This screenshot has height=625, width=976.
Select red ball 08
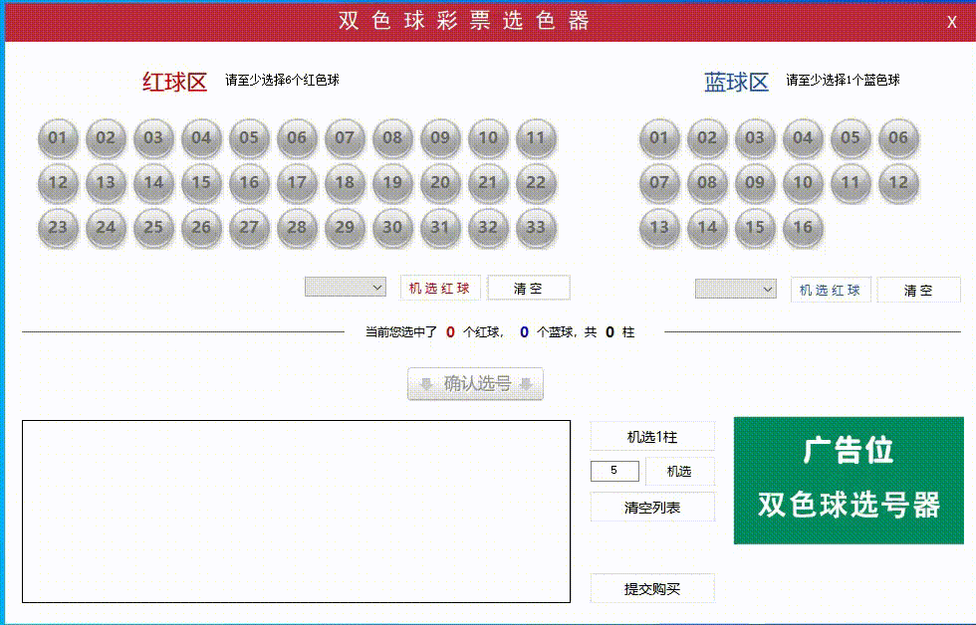click(x=392, y=138)
